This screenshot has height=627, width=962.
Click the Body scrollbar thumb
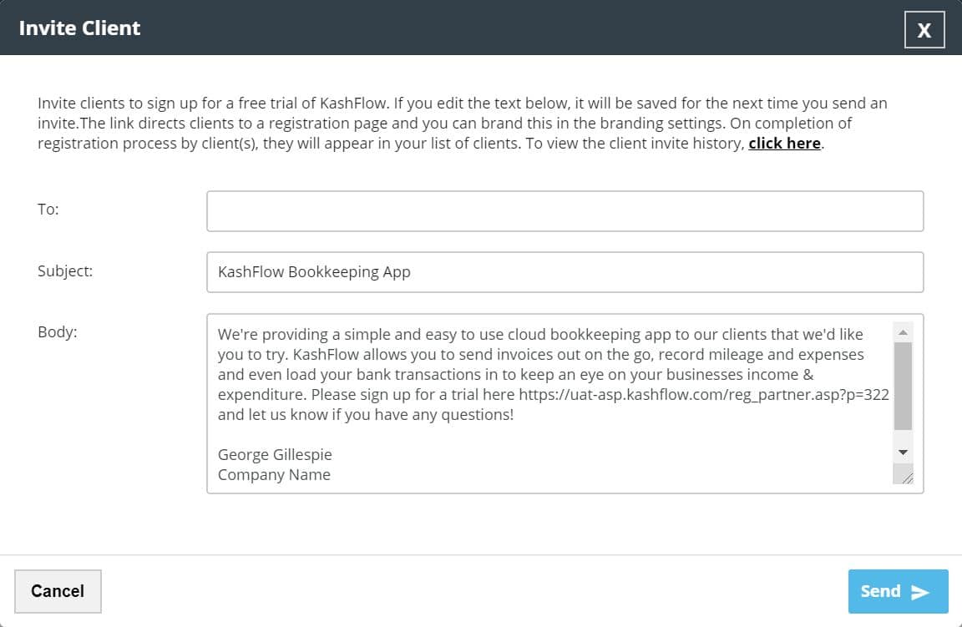tap(903, 385)
